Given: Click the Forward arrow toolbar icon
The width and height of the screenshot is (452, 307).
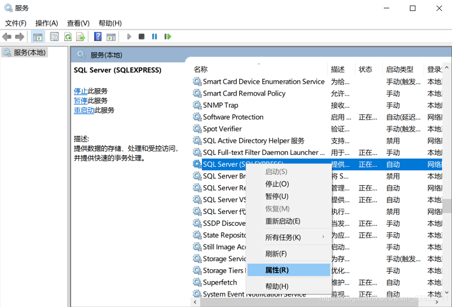Looking at the screenshot, I should (x=19, y=36).
